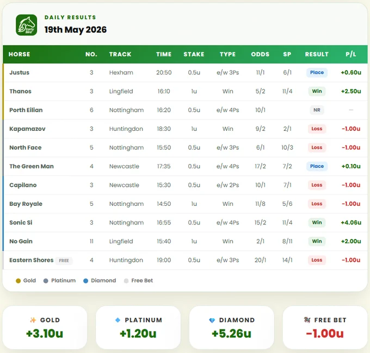Click the Place badge for Justus
Screen dimensions: 370x353
coord(317,72)
